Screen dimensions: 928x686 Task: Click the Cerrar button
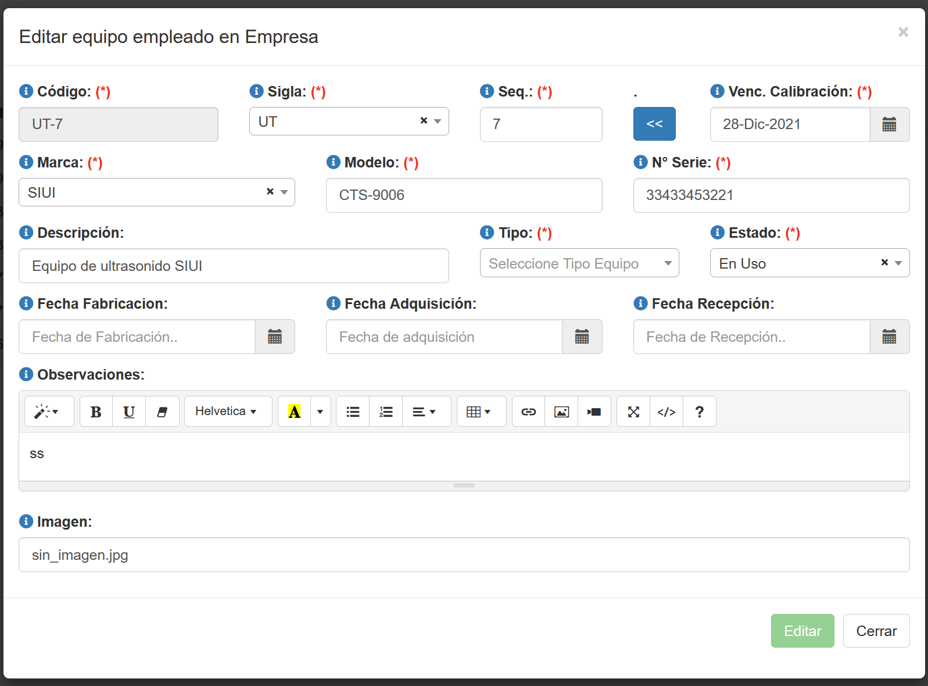(x=876, y=631)
